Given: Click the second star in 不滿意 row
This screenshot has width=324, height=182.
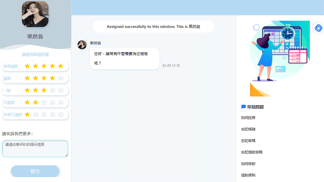Looking at the screenshot, I should [36, 102].
